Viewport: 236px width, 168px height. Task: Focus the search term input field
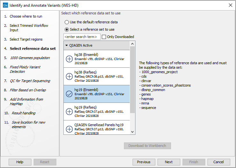tap(82, 37)
